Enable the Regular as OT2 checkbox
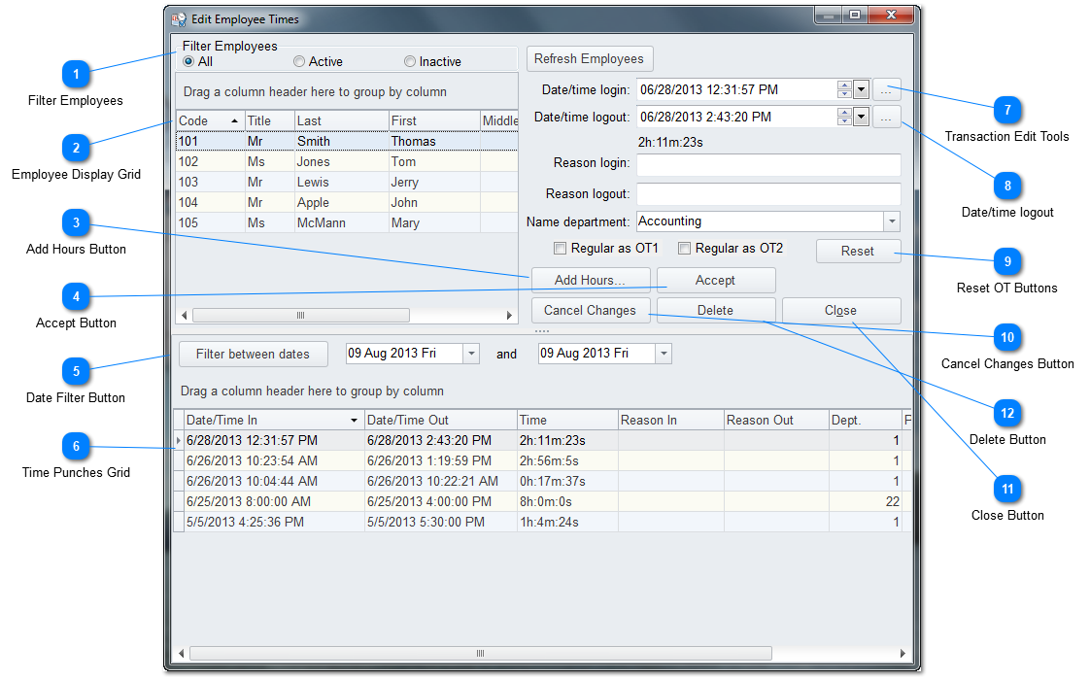The image size is (1090, 680). pyautogui.click(x=684, y=249)
